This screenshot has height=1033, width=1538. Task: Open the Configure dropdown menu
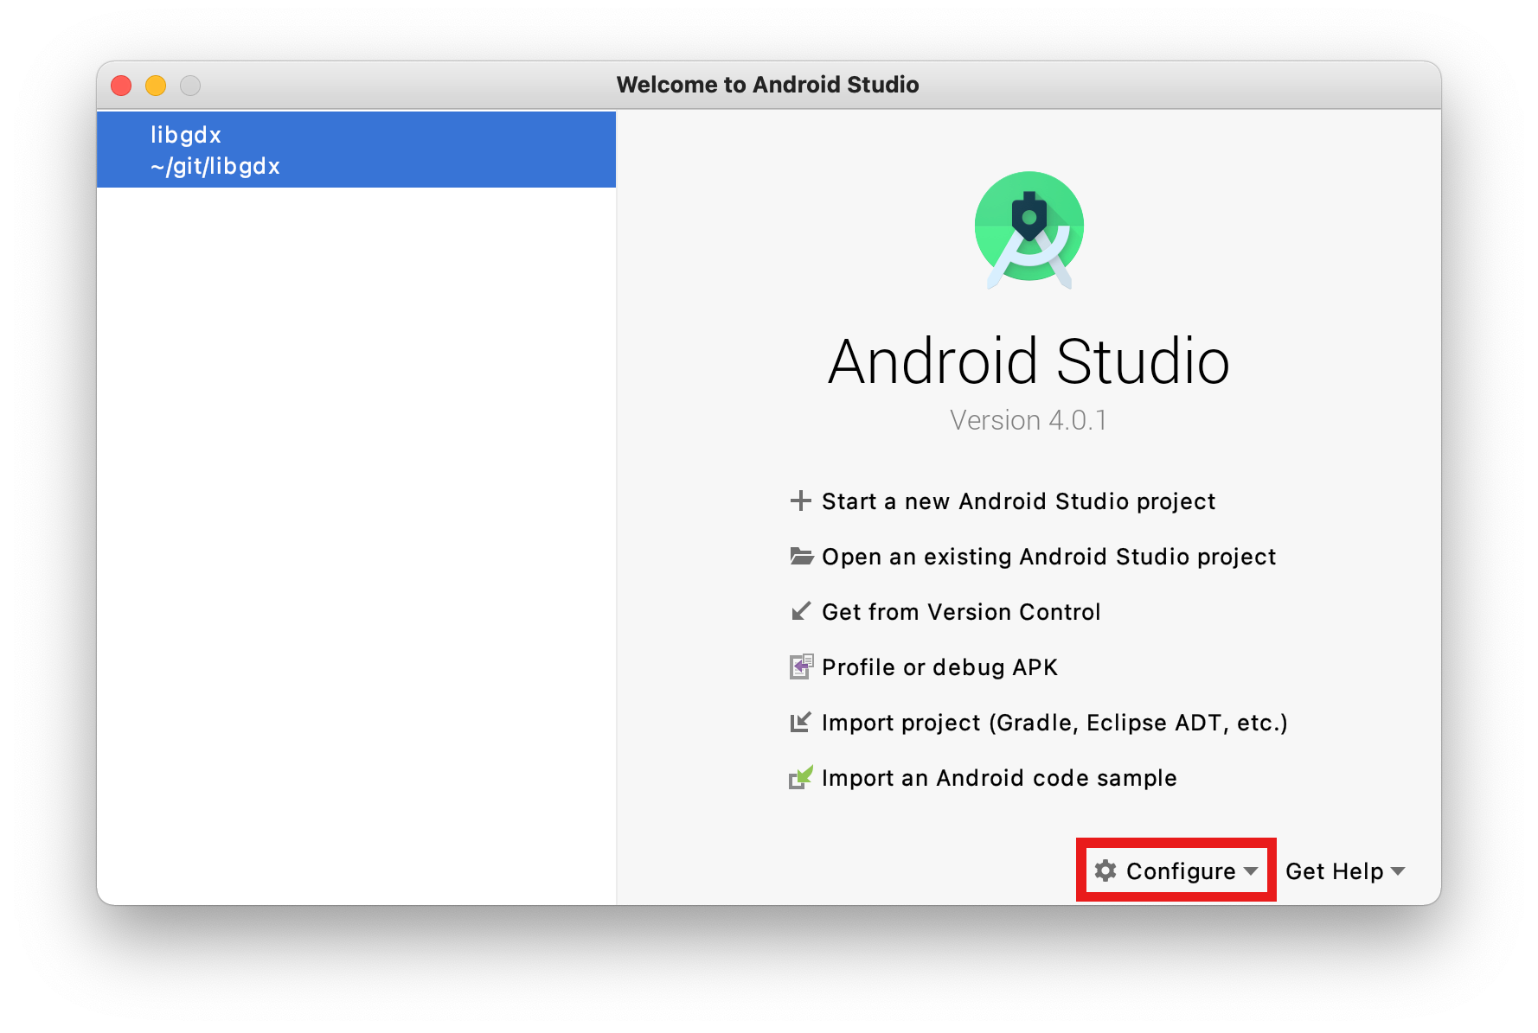pyautogui.click(x=1176, y=870)
